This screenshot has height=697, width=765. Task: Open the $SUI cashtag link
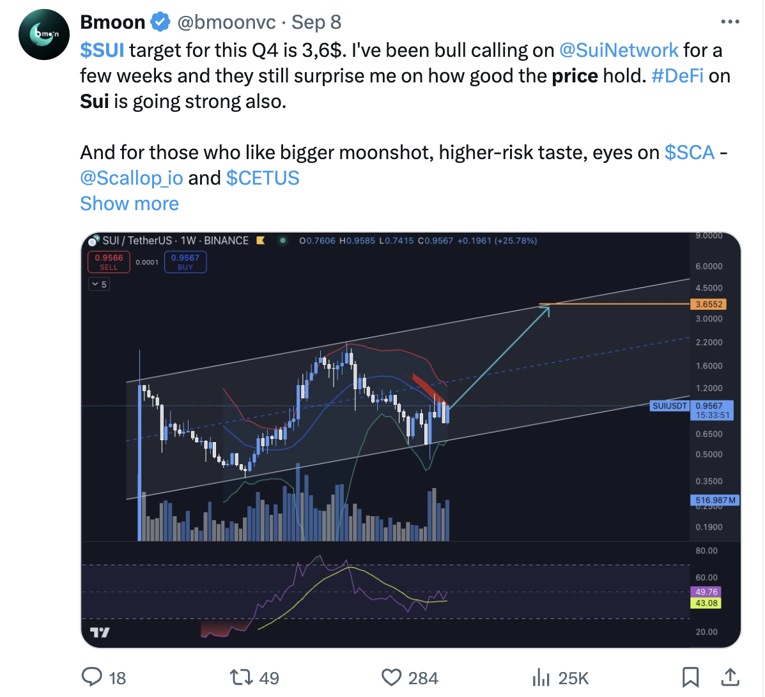[102, 50]
